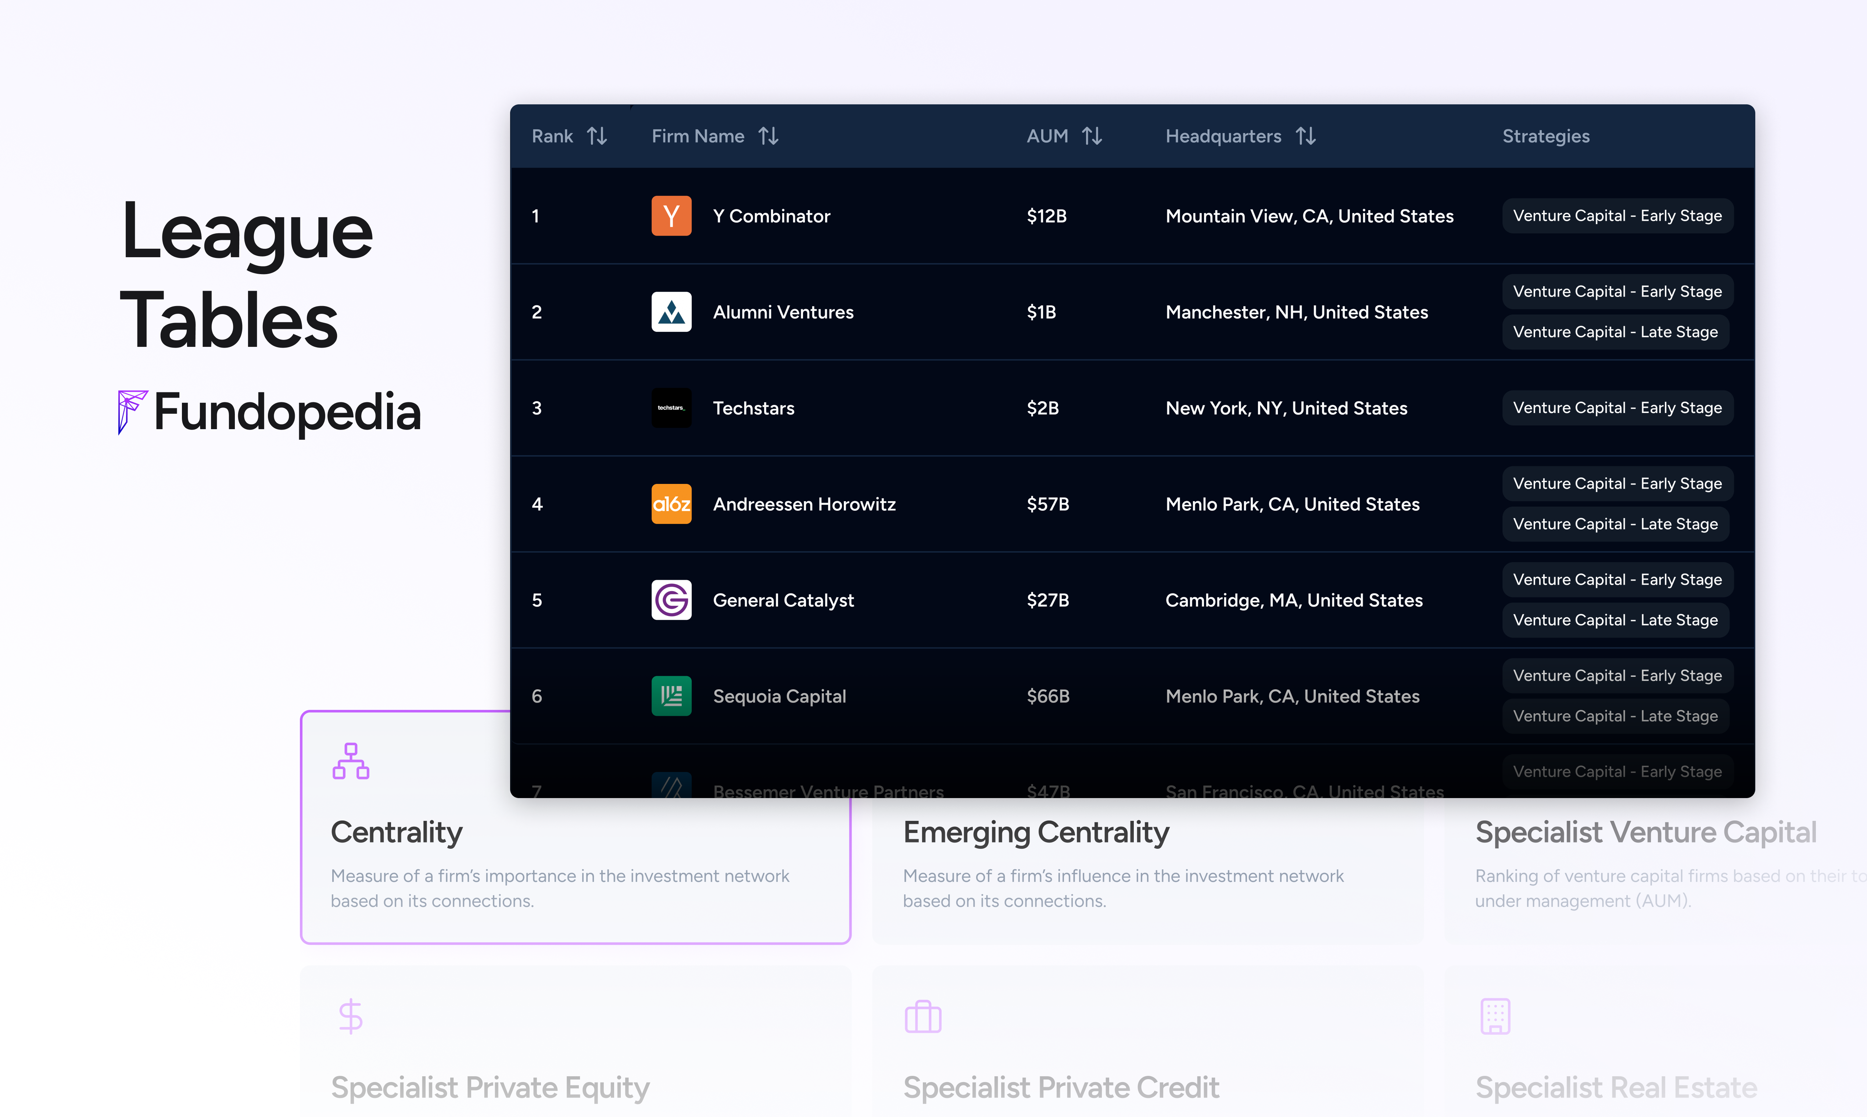Sort the Firm Name column
The image size is (1867, 1117).
coord(768,136)
